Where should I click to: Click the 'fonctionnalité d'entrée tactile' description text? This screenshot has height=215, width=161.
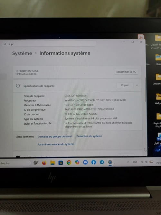pyautogui.click(x=98, y=125)
